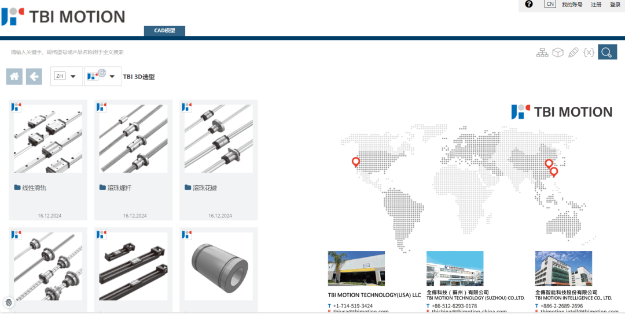This screenshot has width=625, height=314.
Task: Click the folder icon beside 滚珠螺杆
Action: pos(102,187)
